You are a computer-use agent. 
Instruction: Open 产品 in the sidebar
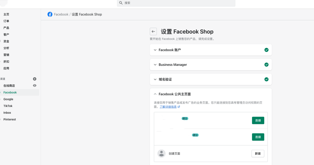pyautogui.click(x=6, y=28)
